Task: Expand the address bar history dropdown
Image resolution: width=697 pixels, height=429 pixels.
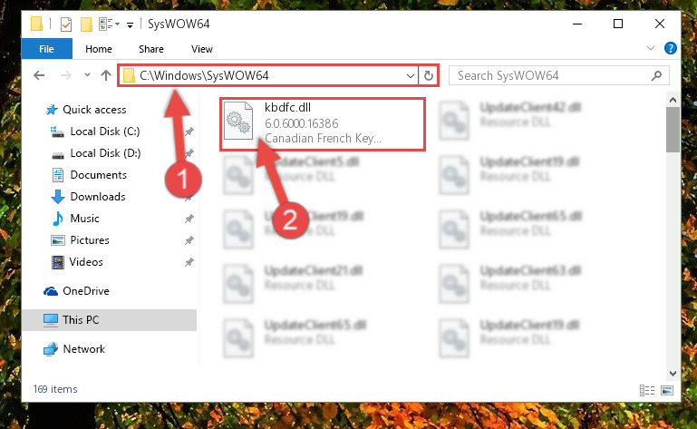Action: (x=411, y=76)
